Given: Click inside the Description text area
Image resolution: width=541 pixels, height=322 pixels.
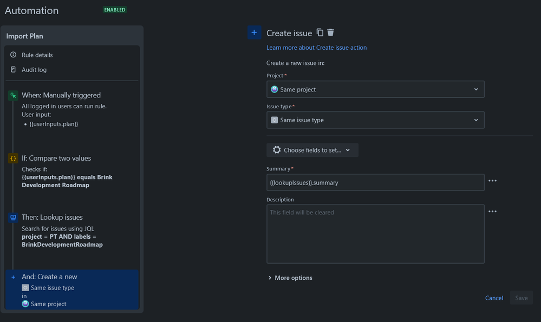Looking at the screenshot, I should click(x=375, y=233).
